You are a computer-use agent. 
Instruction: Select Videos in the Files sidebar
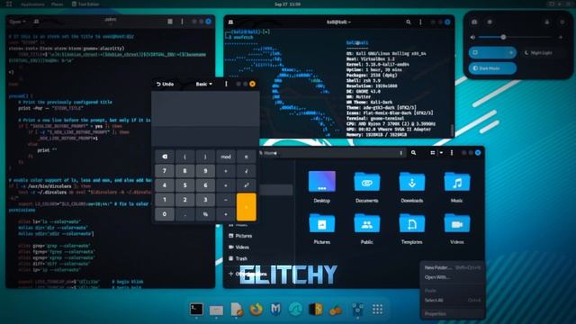[x=242, y=247]
